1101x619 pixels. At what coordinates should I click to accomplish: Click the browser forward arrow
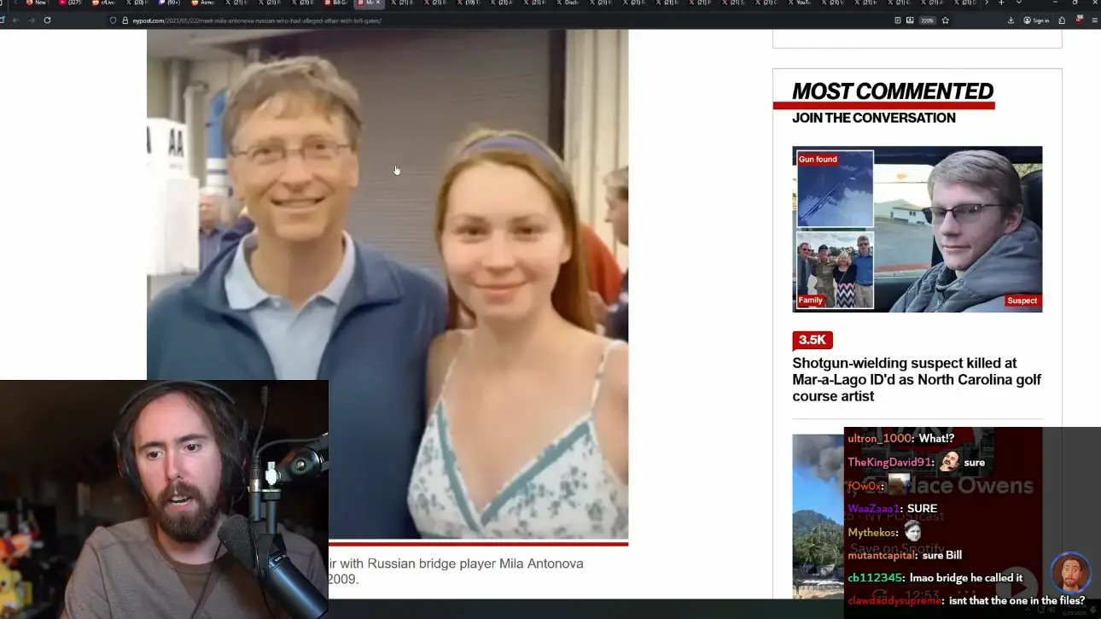pos(31,20)
